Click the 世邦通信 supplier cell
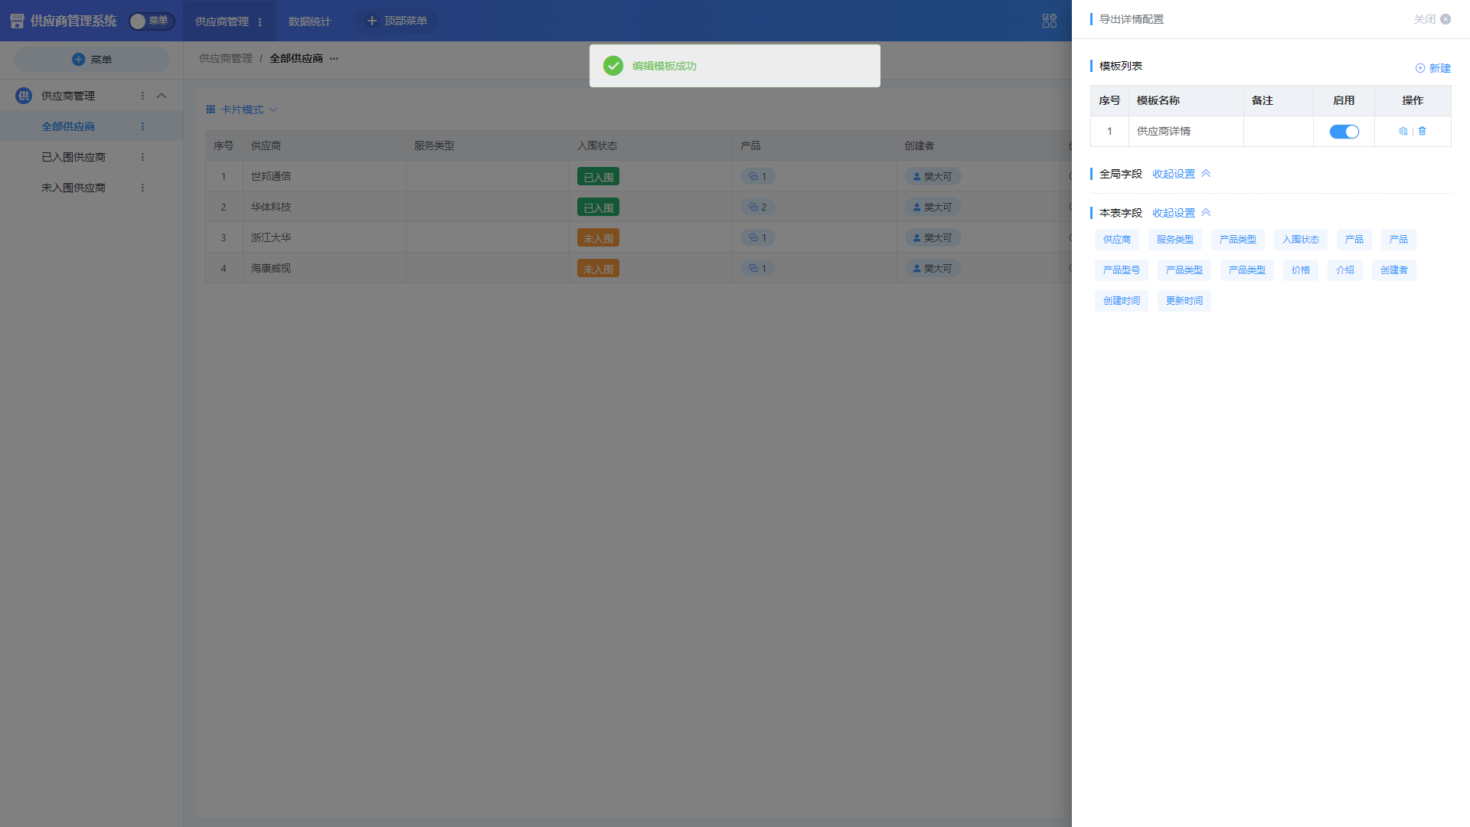 click(325, 176)
